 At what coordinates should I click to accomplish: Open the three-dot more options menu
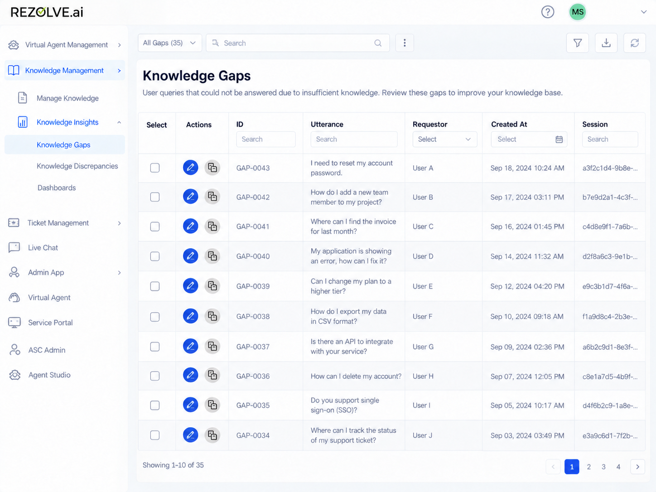click(x=405, y=43)
